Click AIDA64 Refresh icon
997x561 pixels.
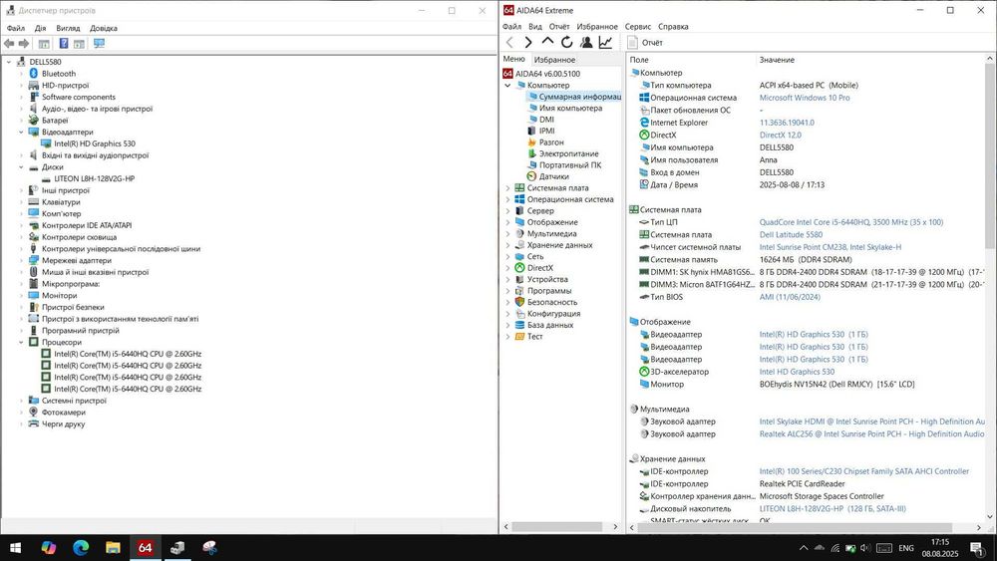click(566, 42)
